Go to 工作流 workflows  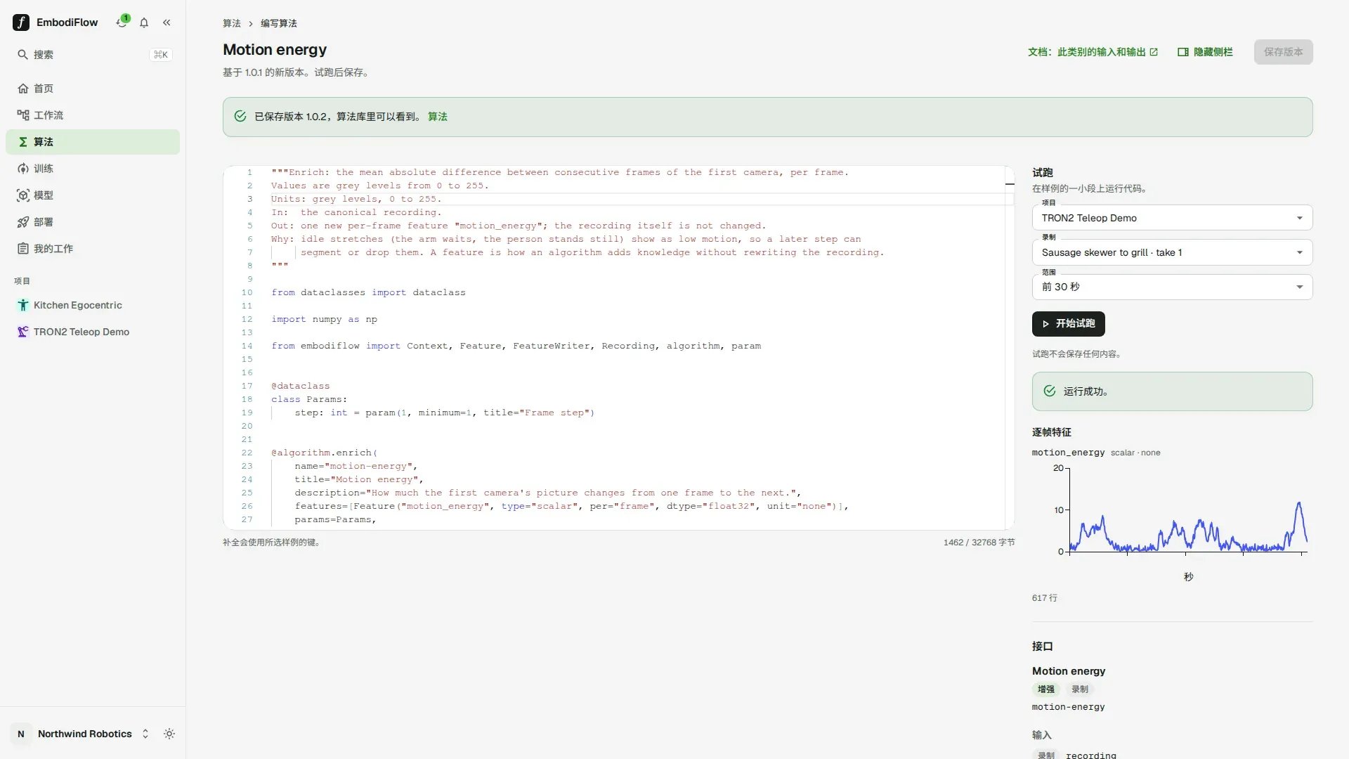[93, 115]
